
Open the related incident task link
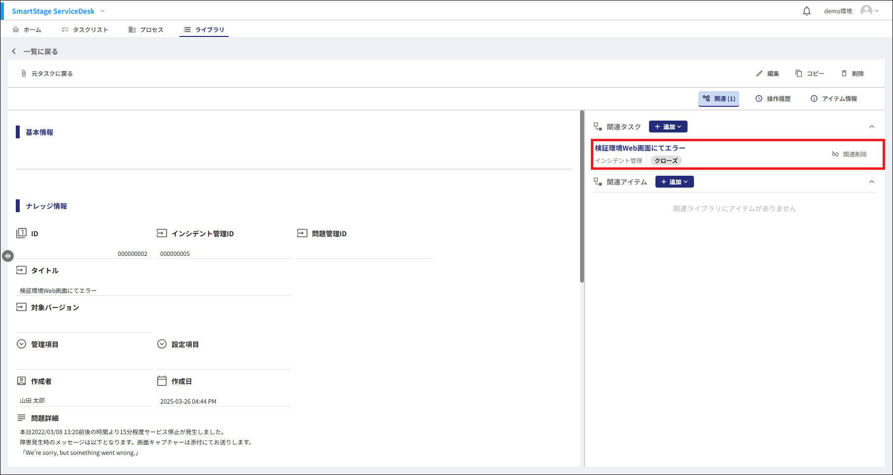[640, 148]
